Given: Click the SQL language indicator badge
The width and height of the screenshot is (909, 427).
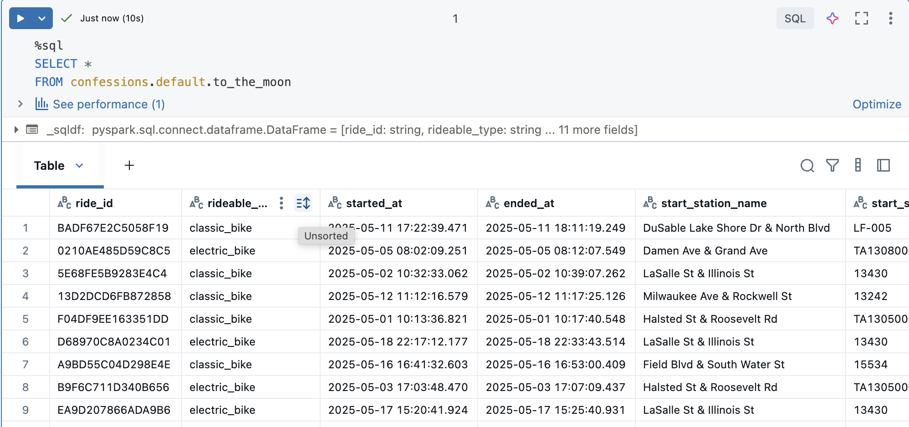Looking at the screenshot, I should click(x=794, y=18).
